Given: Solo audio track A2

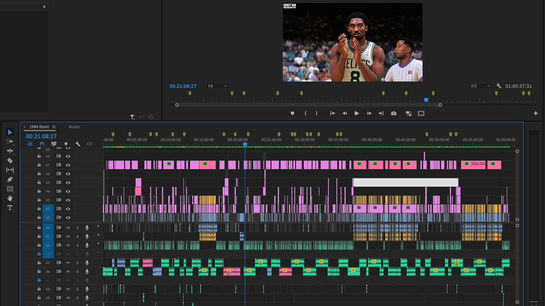Looking at the screenshot, I should tap(77, 236).
